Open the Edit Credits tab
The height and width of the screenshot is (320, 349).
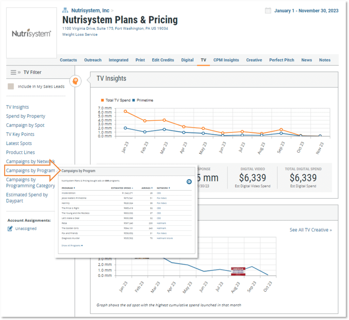pos(163,60)
